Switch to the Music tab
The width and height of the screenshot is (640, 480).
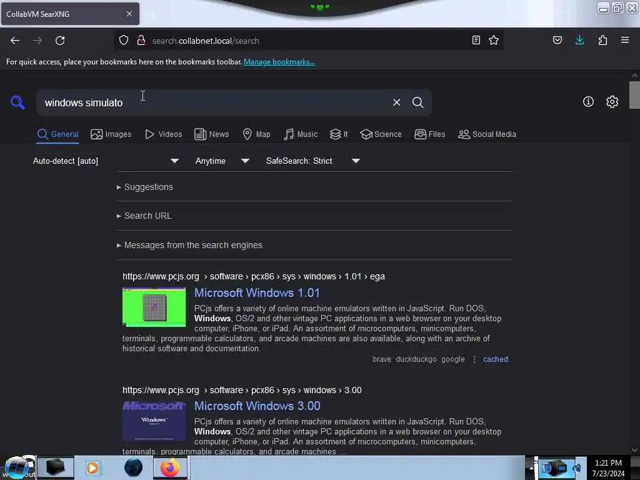click(x=301, y=134)
